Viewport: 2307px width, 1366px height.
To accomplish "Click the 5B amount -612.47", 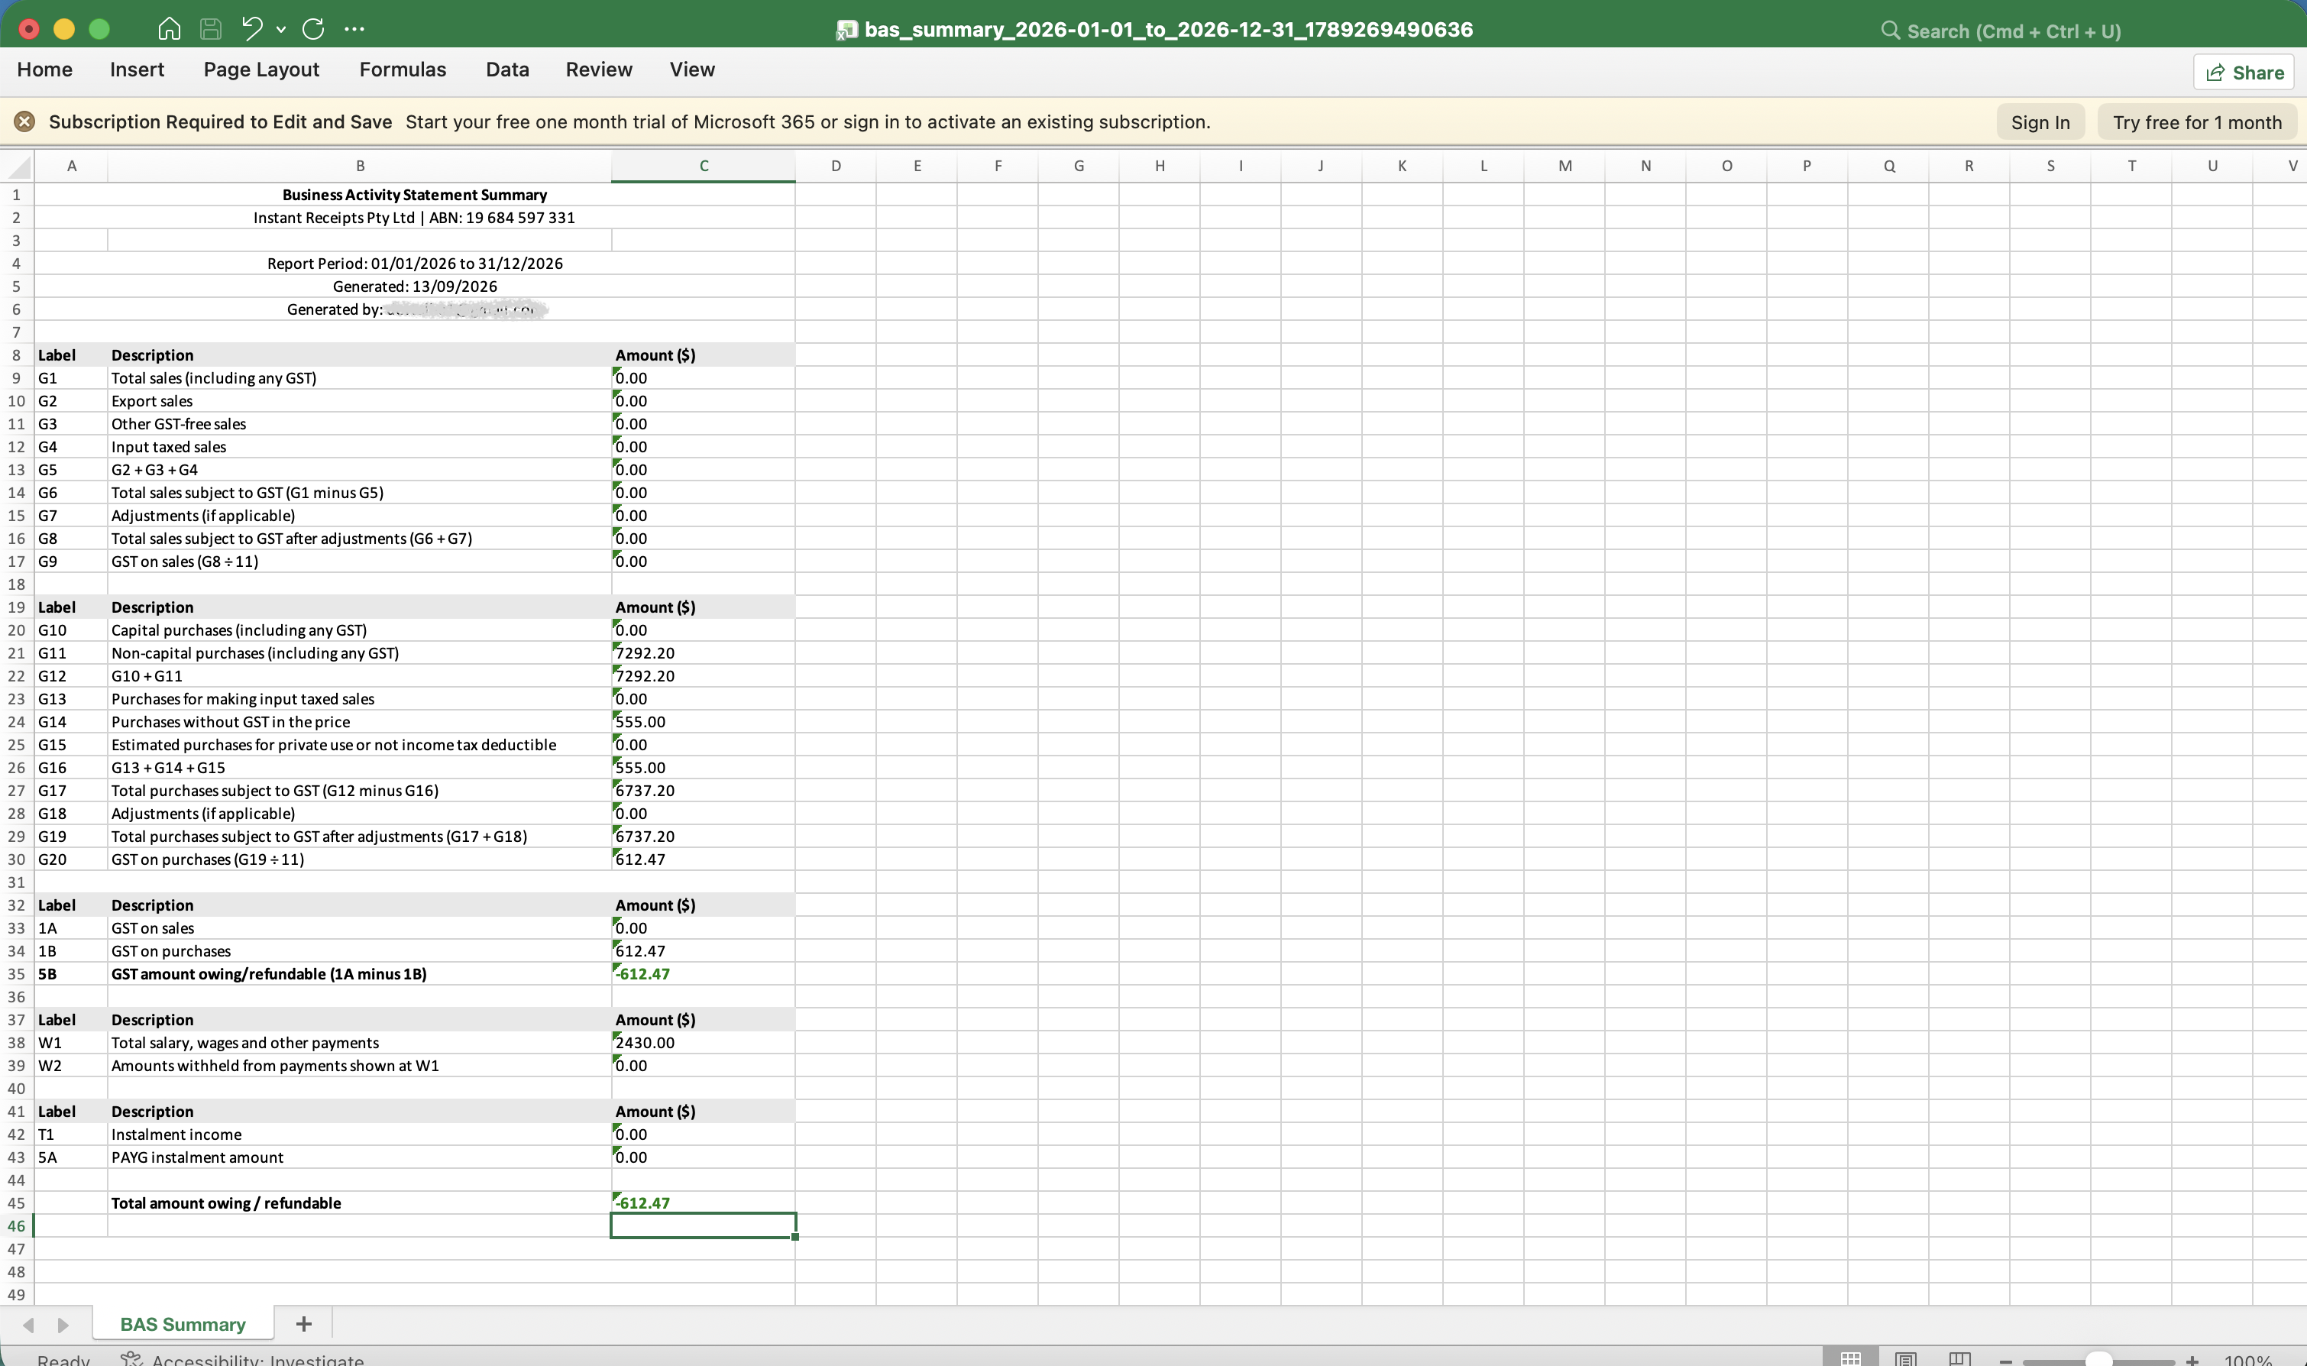I will coord(703,974).
